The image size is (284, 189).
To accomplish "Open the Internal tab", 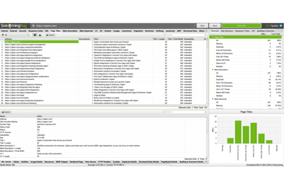I will pyautogui.click(x=5, y=31).
